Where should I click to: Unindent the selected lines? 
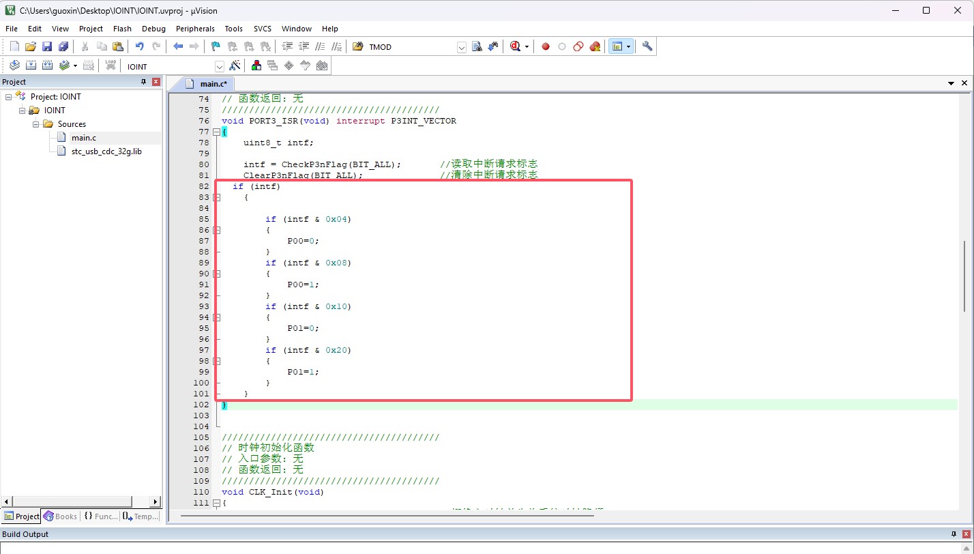pos(304,46)
